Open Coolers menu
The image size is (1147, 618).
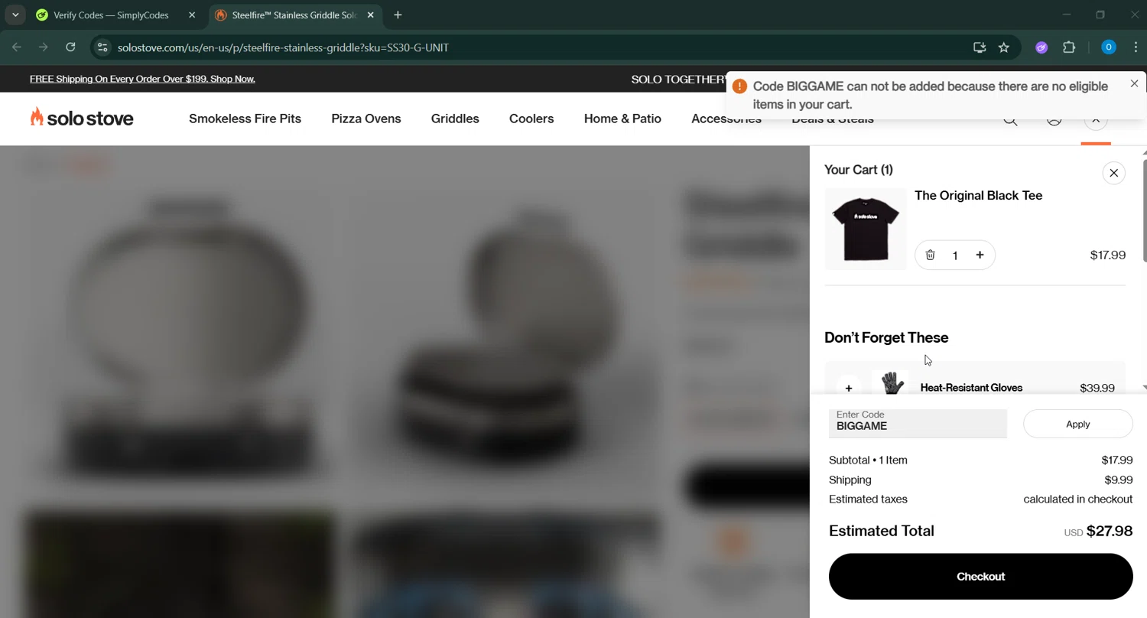coord(531,119)
